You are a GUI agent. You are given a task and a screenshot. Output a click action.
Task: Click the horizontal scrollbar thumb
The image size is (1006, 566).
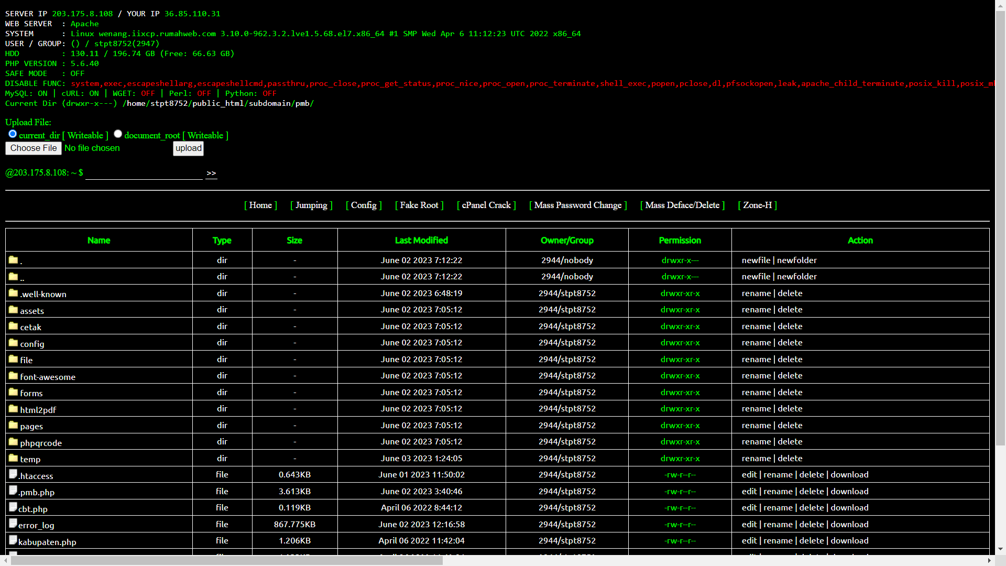click(x=227, y=561)
